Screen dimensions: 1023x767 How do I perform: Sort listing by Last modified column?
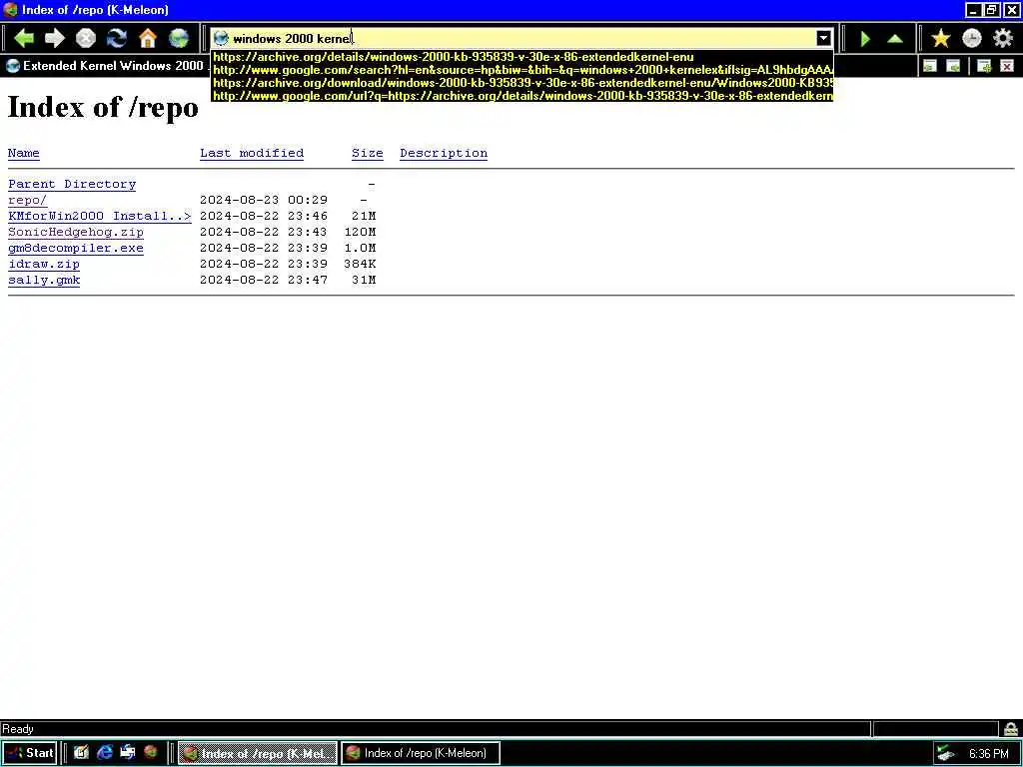tap(252, 153)
